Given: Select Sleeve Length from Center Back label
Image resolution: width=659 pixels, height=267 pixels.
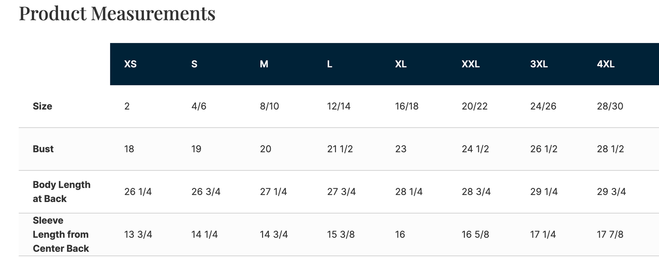Looking at the screenshot, I should [61, 234].
